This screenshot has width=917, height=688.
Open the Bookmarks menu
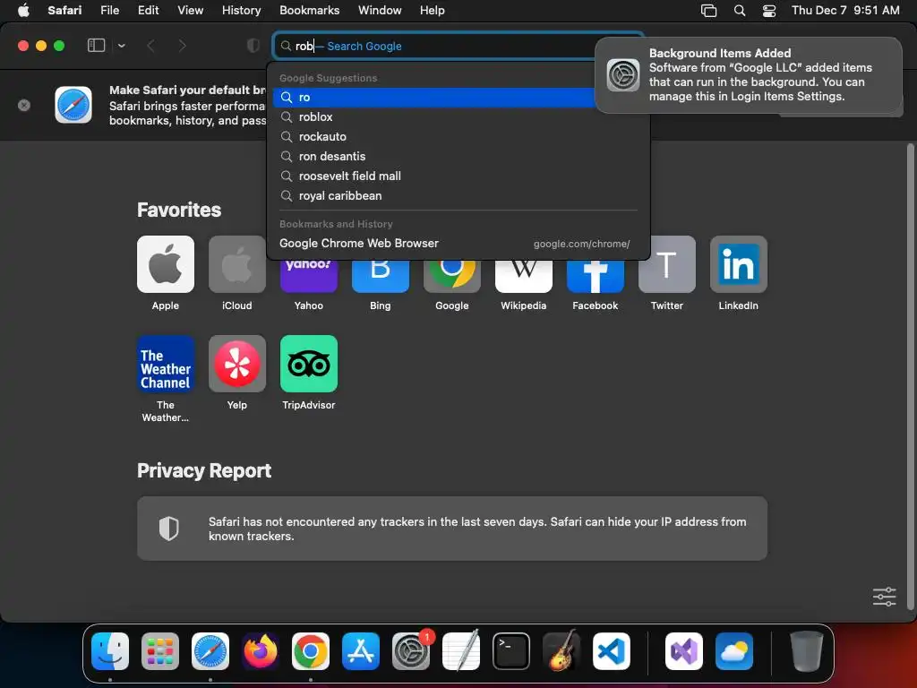click(x=309, y=10)
